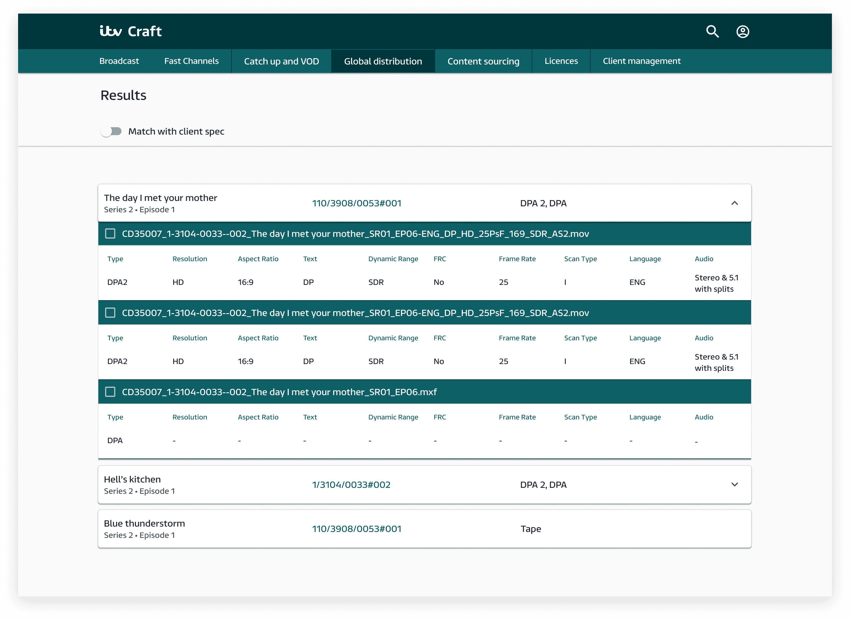Check the second AS2.mov file checkbox
This screenshot has width=850, height=619.
(110, 313)
